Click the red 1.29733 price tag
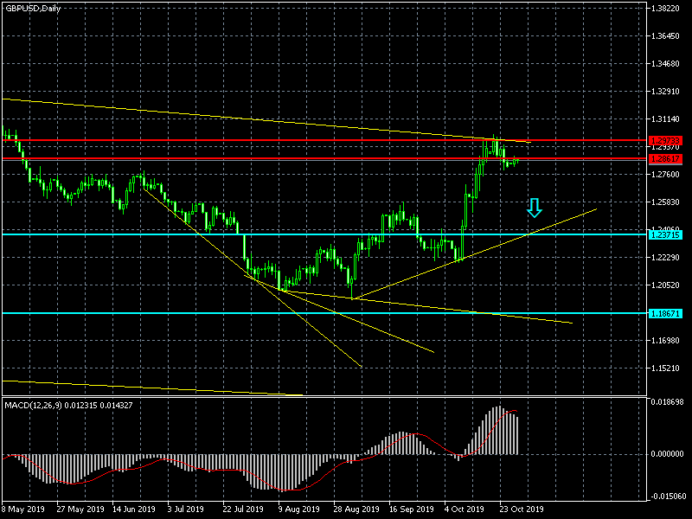The height and width of the screenshot is (519, 692). [x=666, y=140]
